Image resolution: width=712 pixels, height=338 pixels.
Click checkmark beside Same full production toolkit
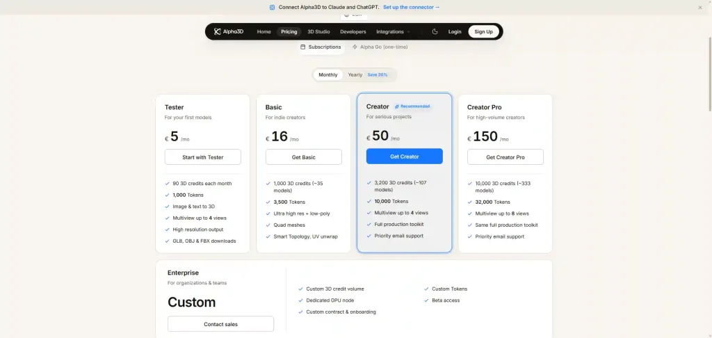click(469, 225)
